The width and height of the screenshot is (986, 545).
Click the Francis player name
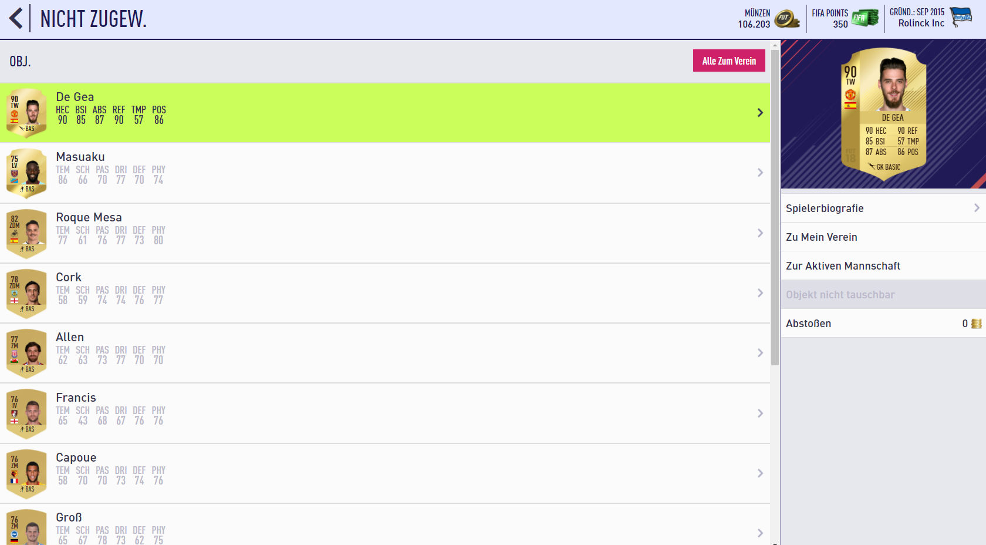76,398
